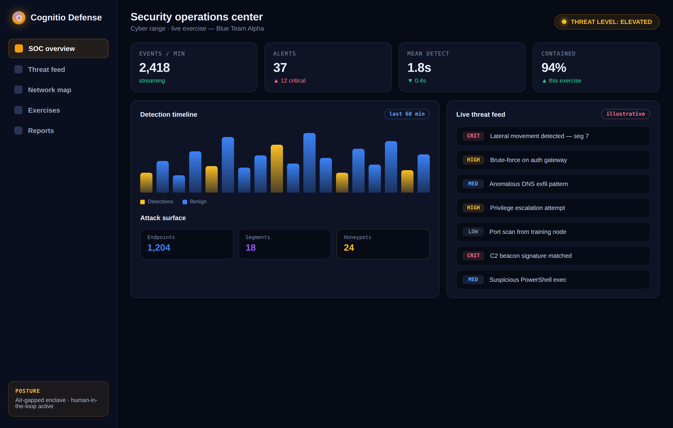Click the Attack surface heading
Screen dimensions: 673x428
click(163, 218)
